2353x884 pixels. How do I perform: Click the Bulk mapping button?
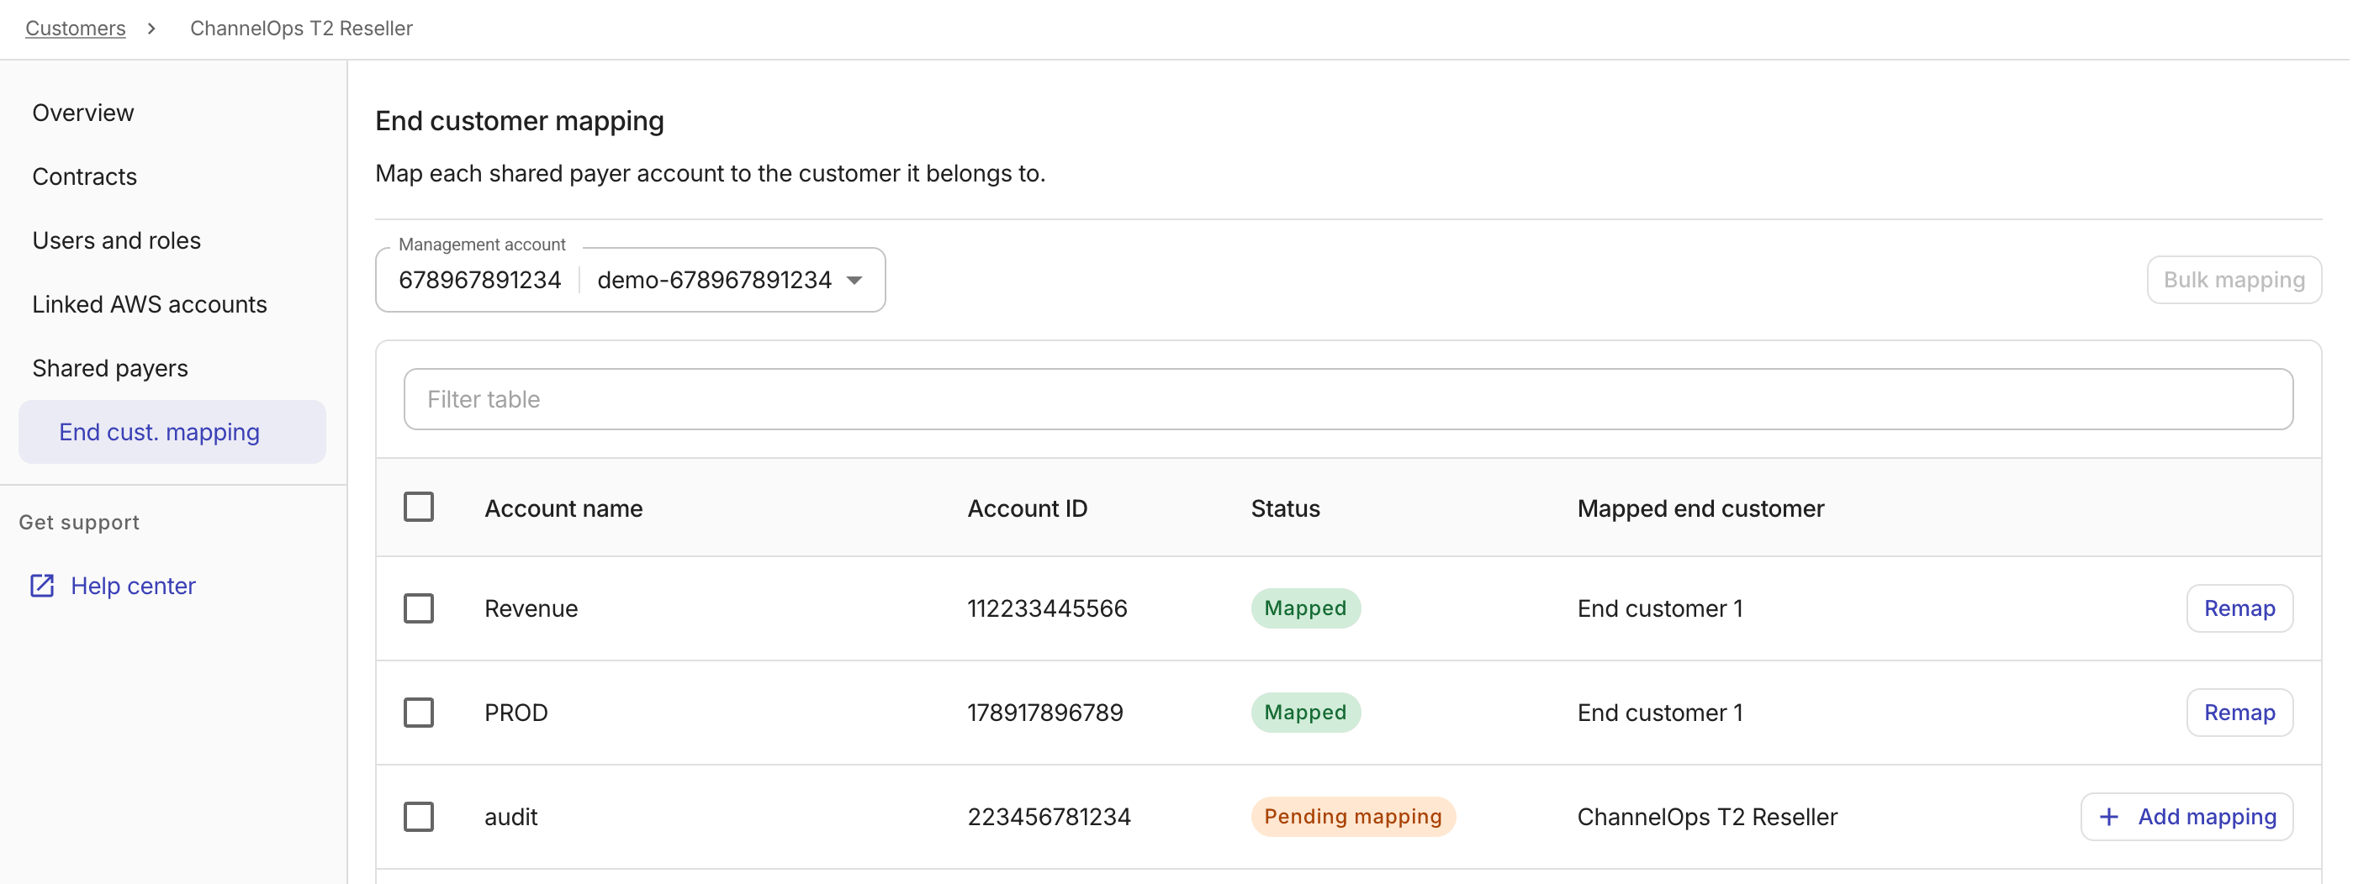click(2234, 280)
